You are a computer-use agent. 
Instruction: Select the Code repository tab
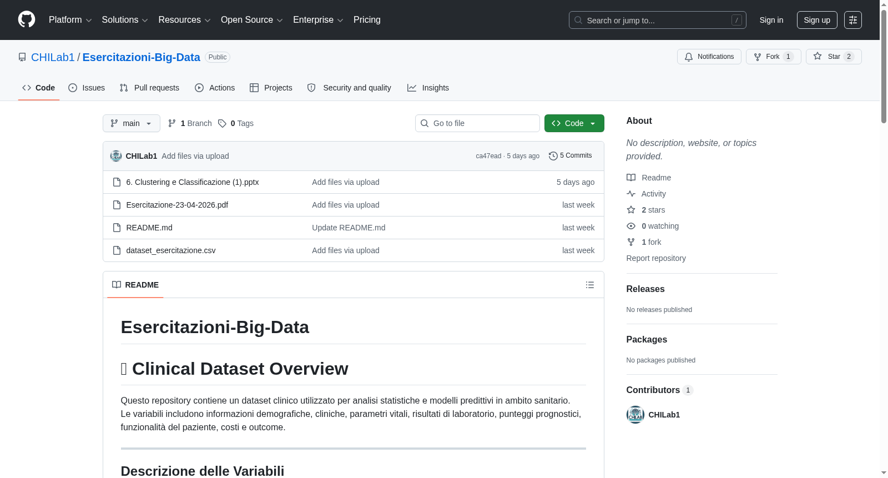tap(39, 88)
